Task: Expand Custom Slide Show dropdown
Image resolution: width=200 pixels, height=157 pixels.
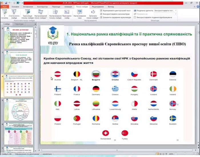Action: click(41, 15)
